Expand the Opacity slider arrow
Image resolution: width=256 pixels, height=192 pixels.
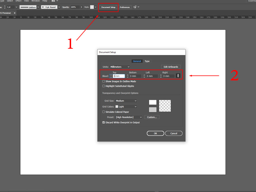[x=81, y=7]
